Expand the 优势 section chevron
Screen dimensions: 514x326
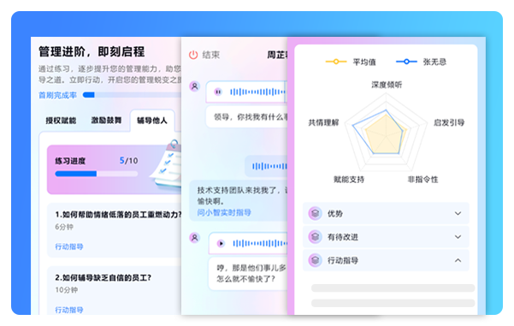458,214
